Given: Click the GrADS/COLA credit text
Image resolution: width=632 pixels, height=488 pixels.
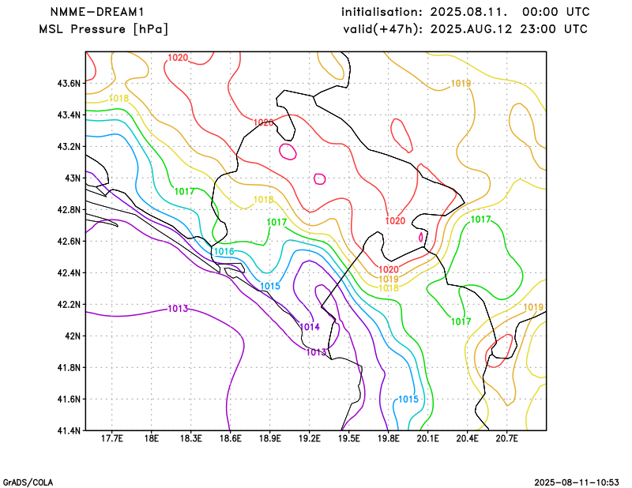Looking at the screenshot, I should pos(28,482).
